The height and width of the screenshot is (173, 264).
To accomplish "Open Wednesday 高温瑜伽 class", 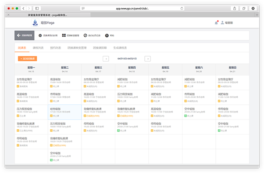I will click(98, 97).
